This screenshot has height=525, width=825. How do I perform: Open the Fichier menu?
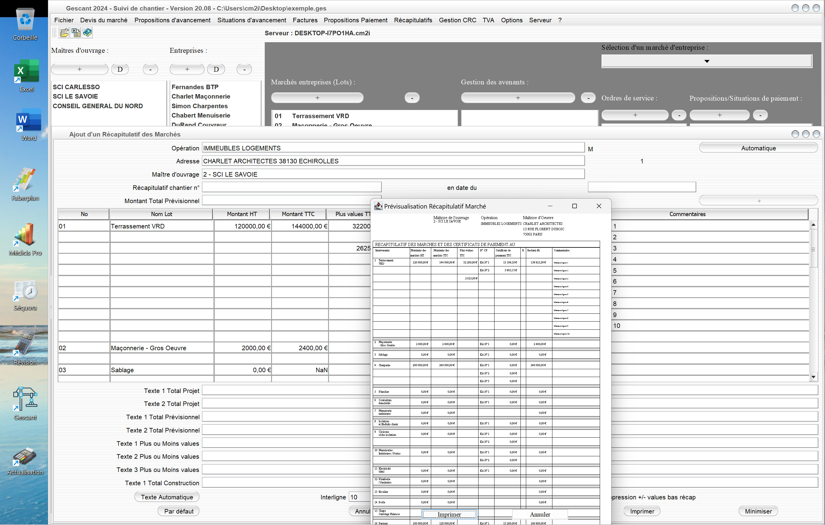64,20
